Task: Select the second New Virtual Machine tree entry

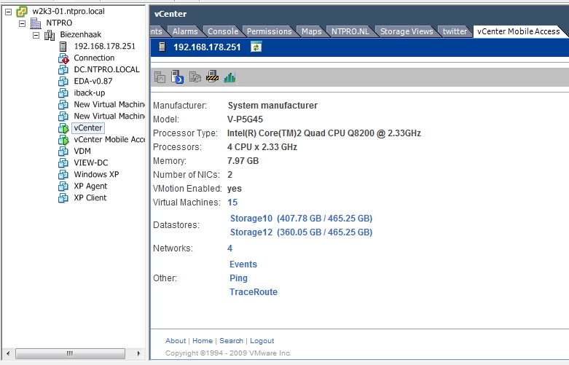Action: 109,116
